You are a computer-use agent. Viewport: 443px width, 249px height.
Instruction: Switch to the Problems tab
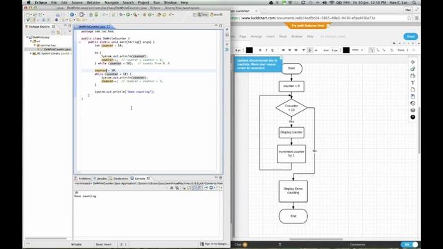click(84, 178)
